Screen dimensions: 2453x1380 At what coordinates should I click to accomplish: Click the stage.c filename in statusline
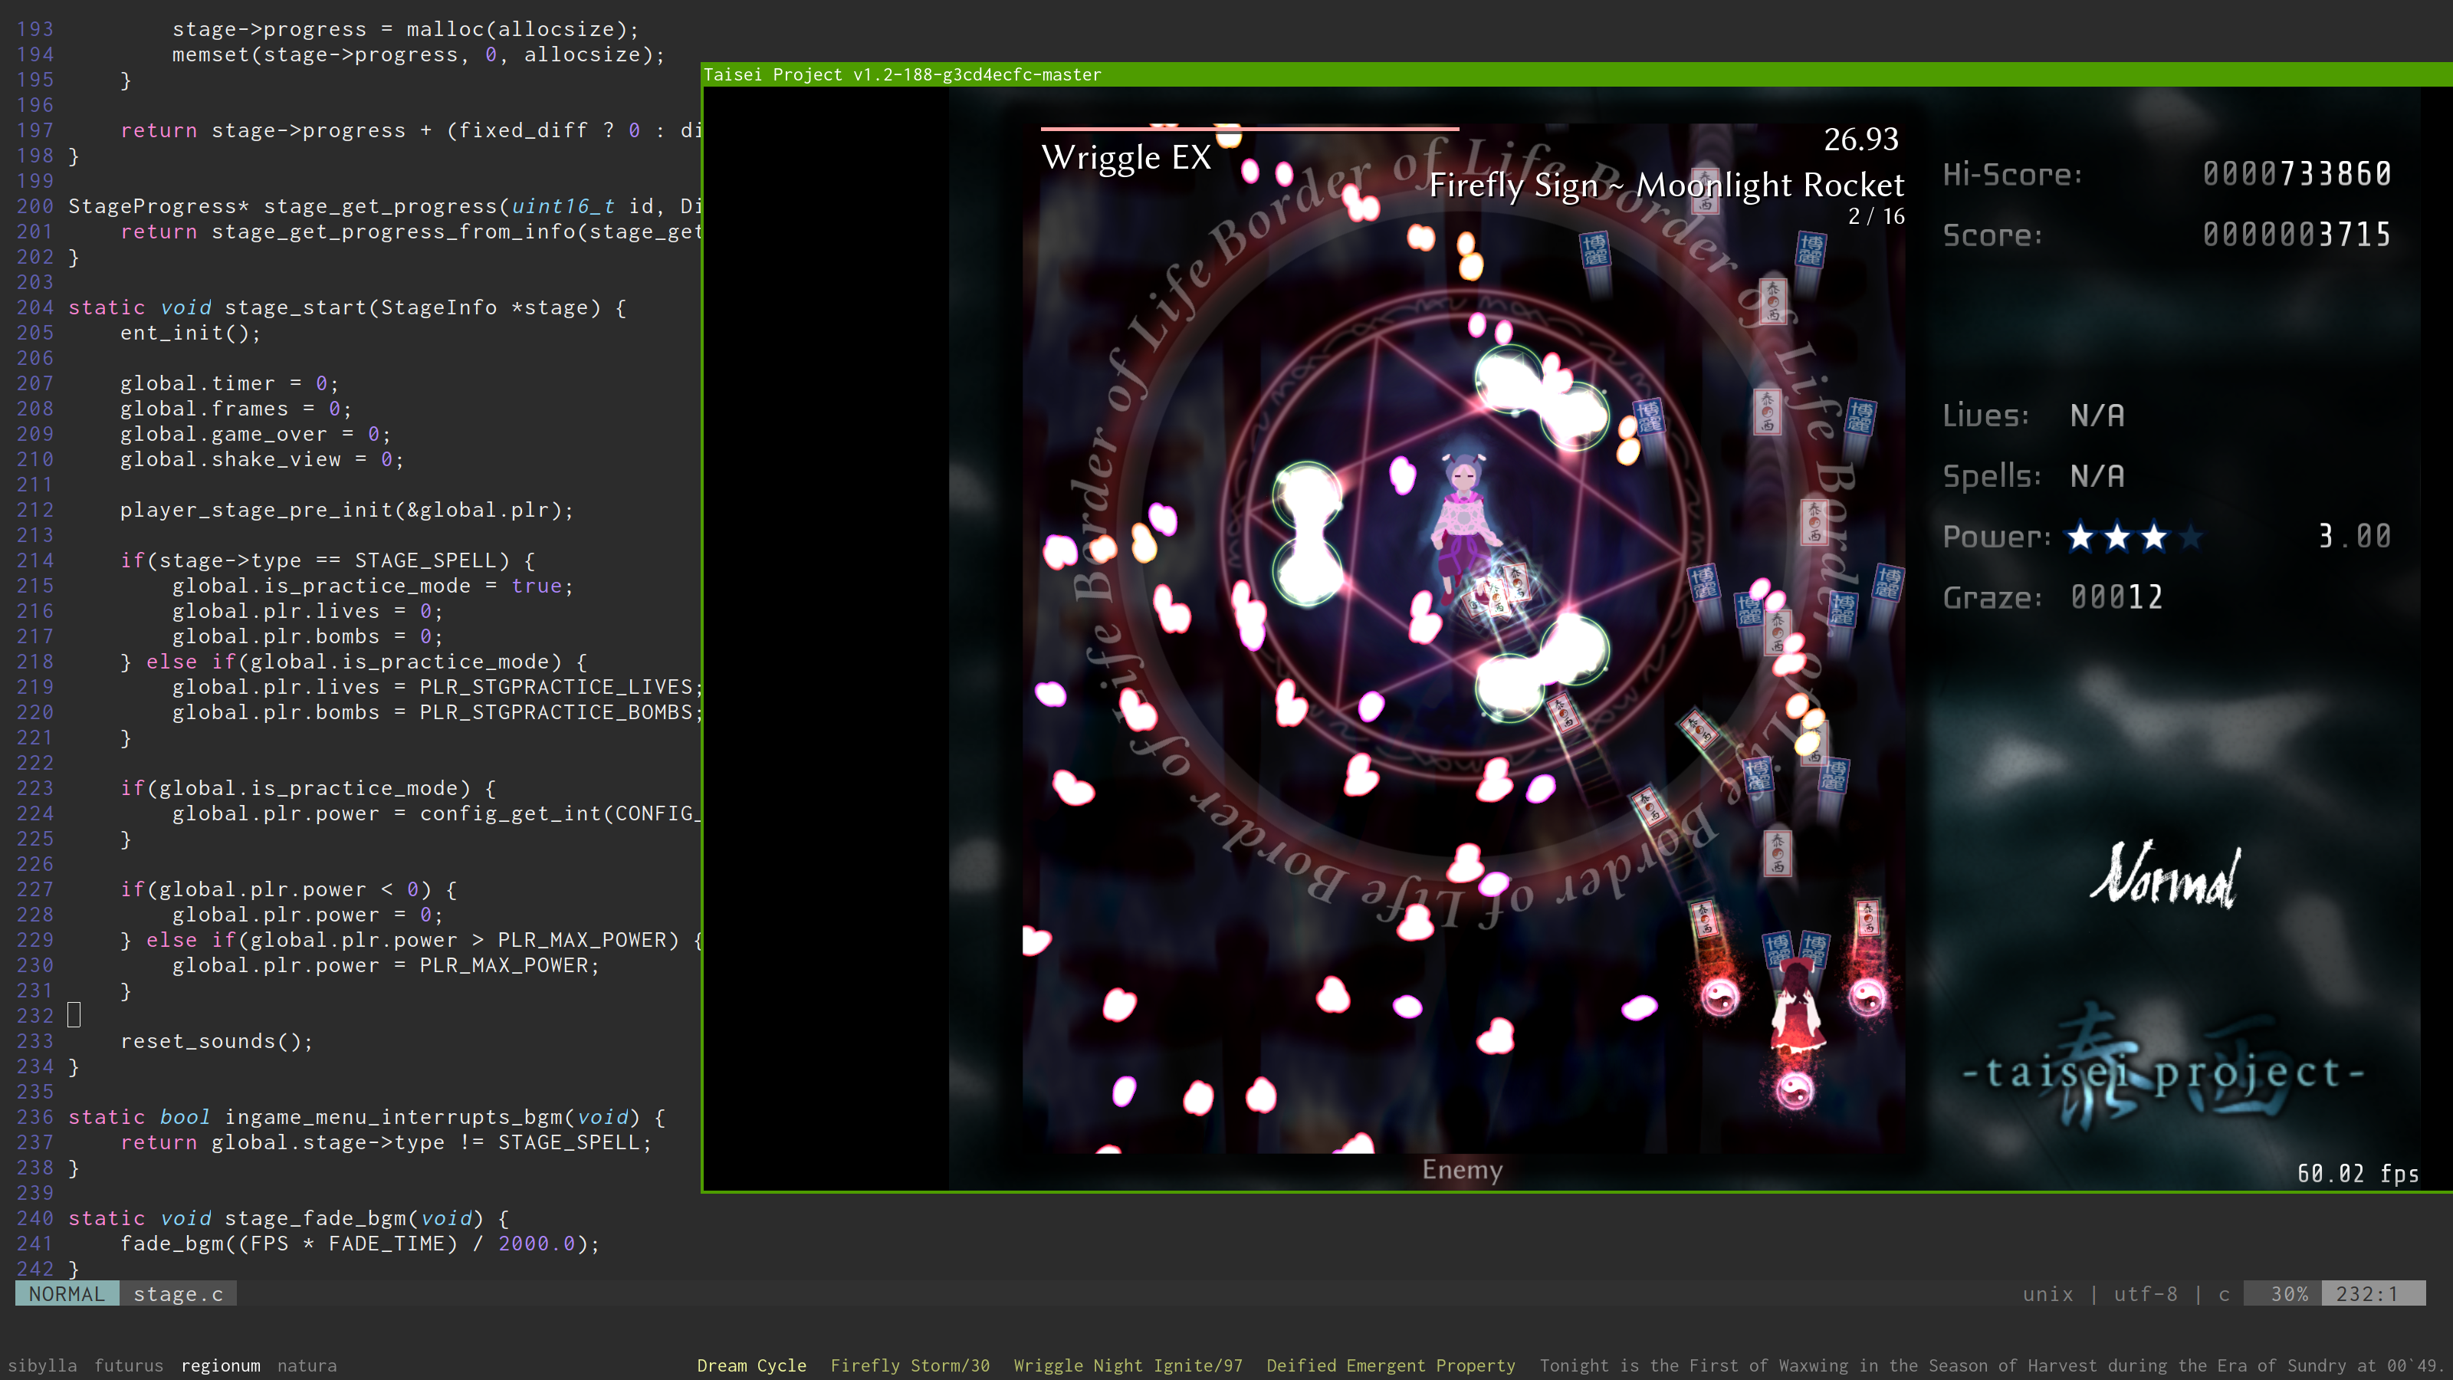[178, 1293]
